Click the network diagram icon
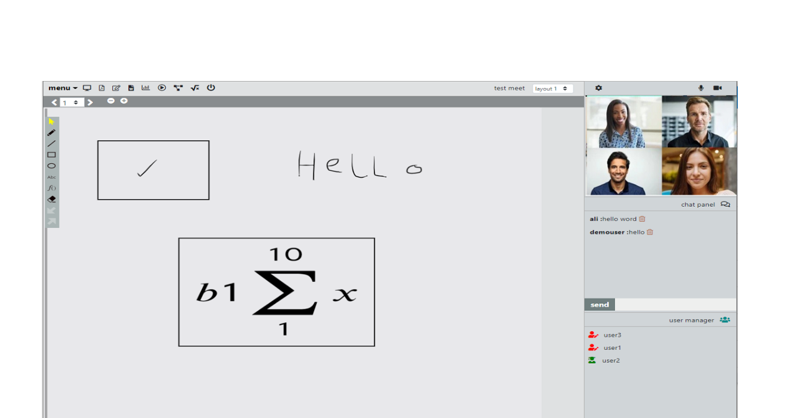 pyautogui.click(x=178, y=88)
